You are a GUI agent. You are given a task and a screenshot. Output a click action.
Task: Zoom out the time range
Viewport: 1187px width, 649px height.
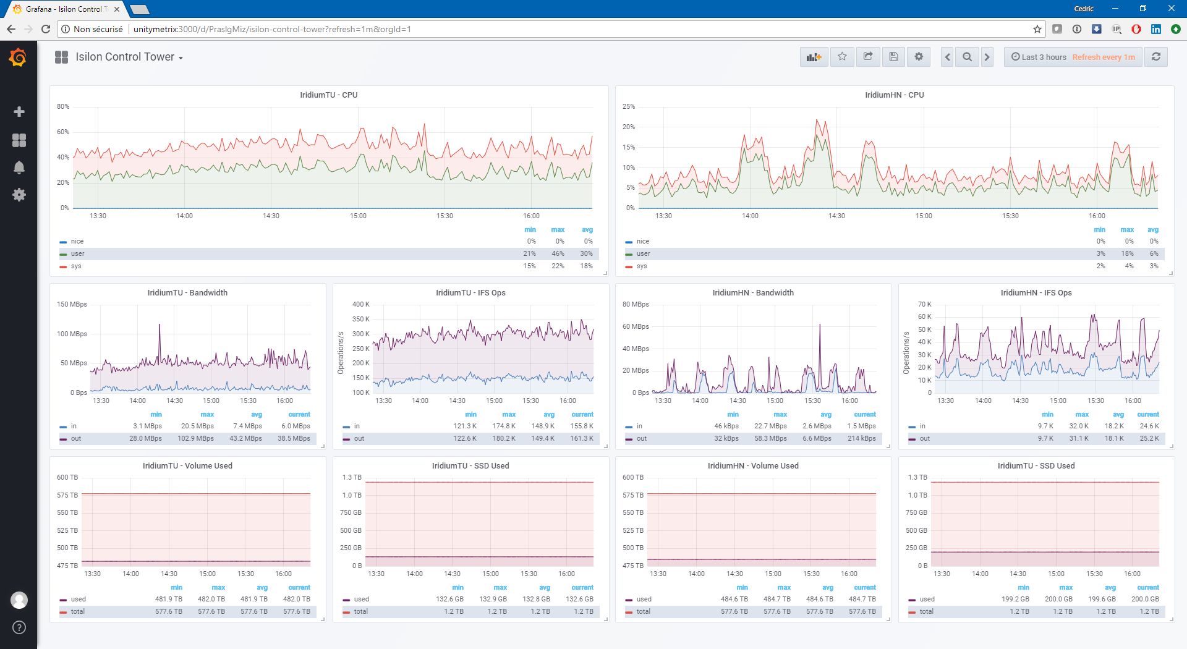click(967, 57)
